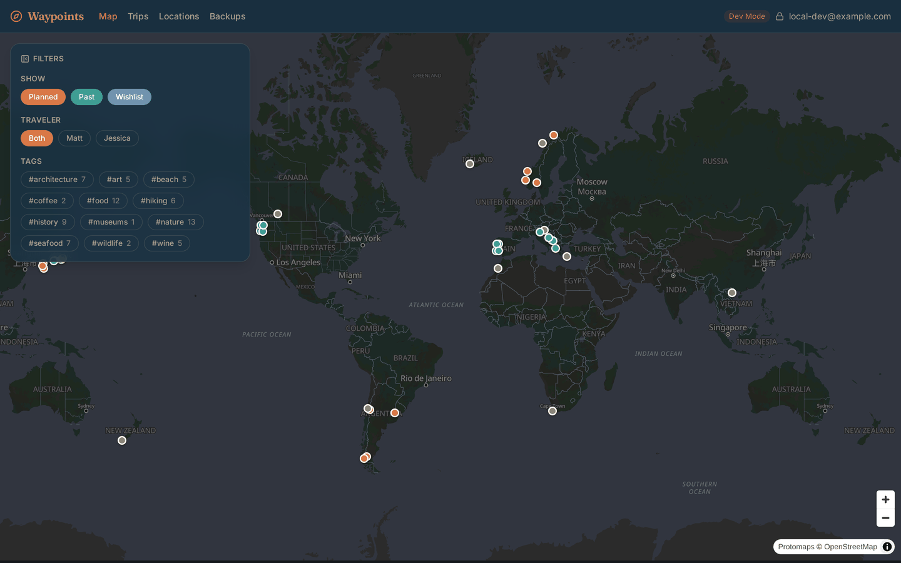The width and height of the screenshot is (901, 563).
Task: Toggle the #seafood tag filter
Action: (49, 243)
